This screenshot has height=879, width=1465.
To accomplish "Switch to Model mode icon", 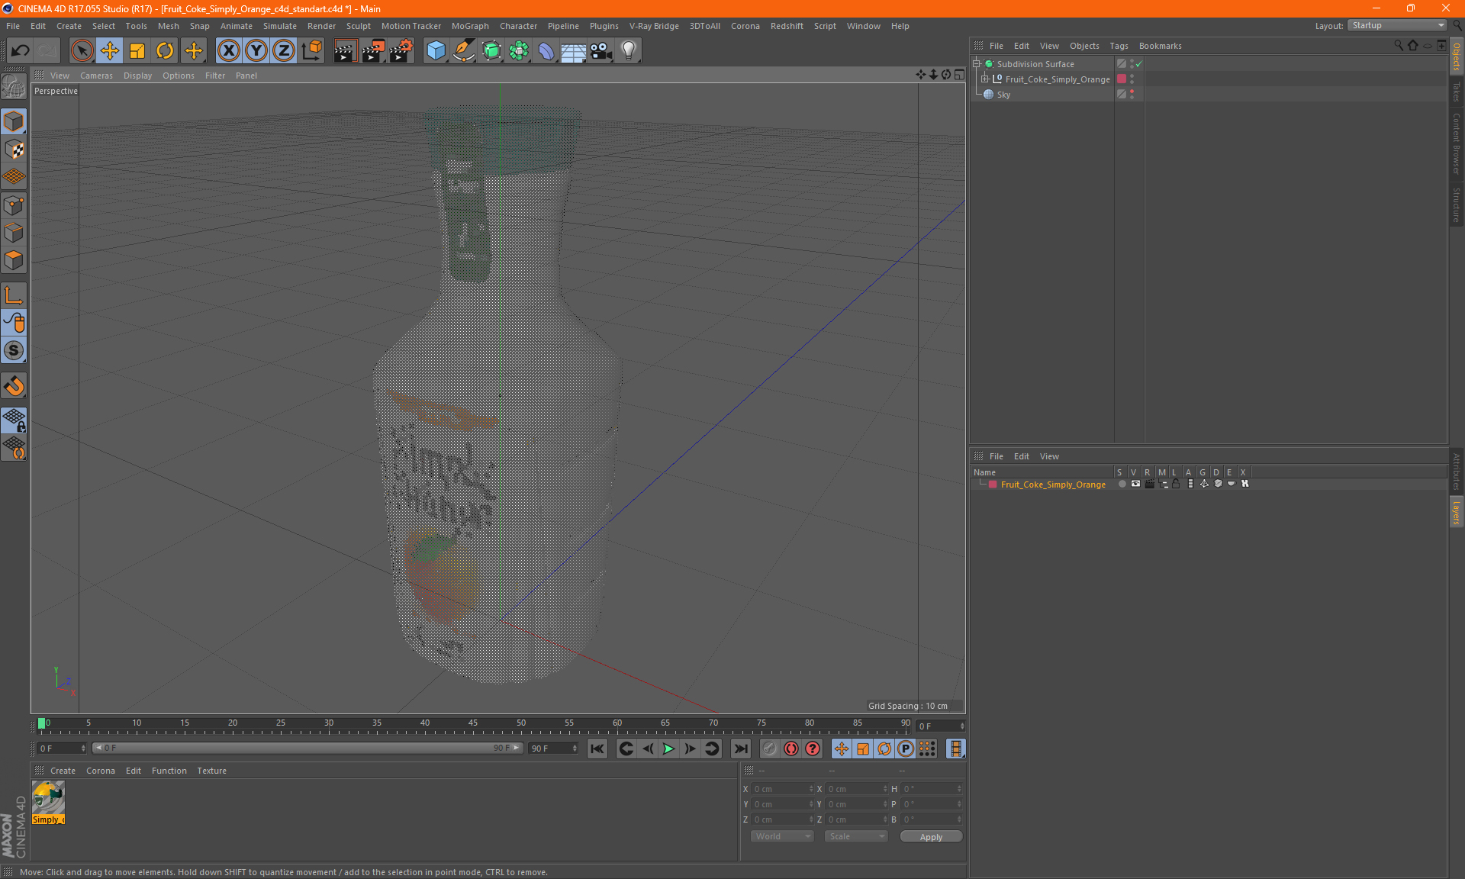I will click(14, 121).
